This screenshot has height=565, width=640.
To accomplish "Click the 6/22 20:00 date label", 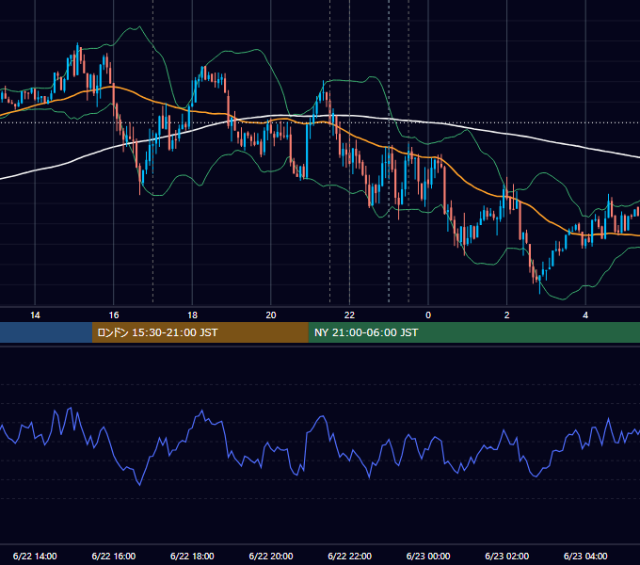I will [x=271, y=556].
